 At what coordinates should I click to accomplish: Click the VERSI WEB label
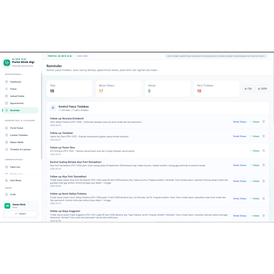[82, 56]
